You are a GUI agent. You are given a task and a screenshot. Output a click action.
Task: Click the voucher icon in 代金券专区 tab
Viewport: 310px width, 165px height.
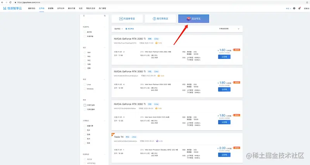pos(121,19)
